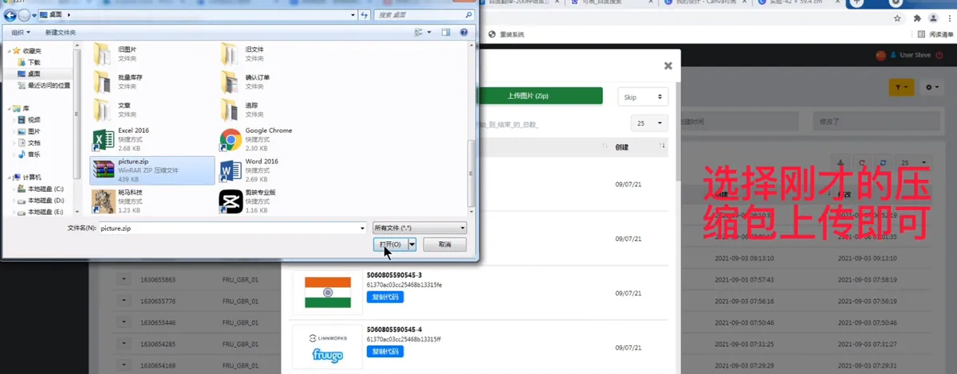Screen dimensions: 957x374
Task: Sort by the 创建 column
Action: 641,147
